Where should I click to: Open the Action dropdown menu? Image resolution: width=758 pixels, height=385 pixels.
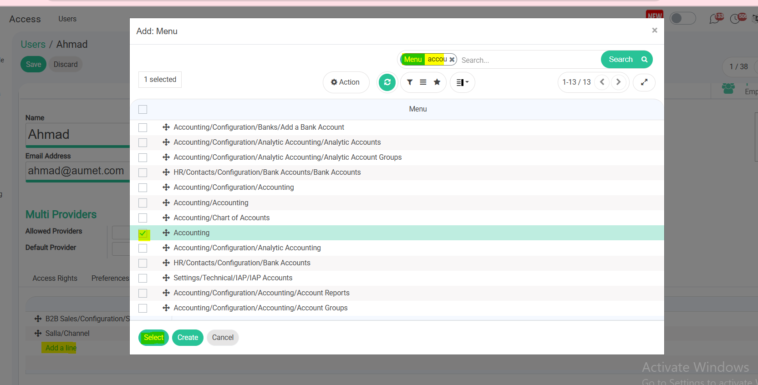point(346,82)
